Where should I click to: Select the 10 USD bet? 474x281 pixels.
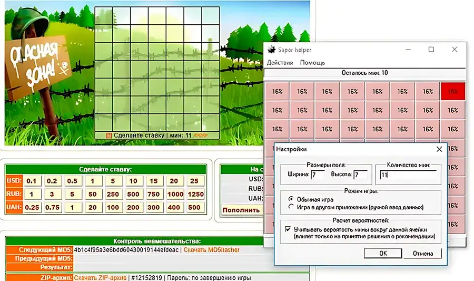(x=133, y=181)
